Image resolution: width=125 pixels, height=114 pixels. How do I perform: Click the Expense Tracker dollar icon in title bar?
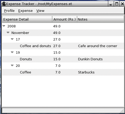[x=4, y=4]
